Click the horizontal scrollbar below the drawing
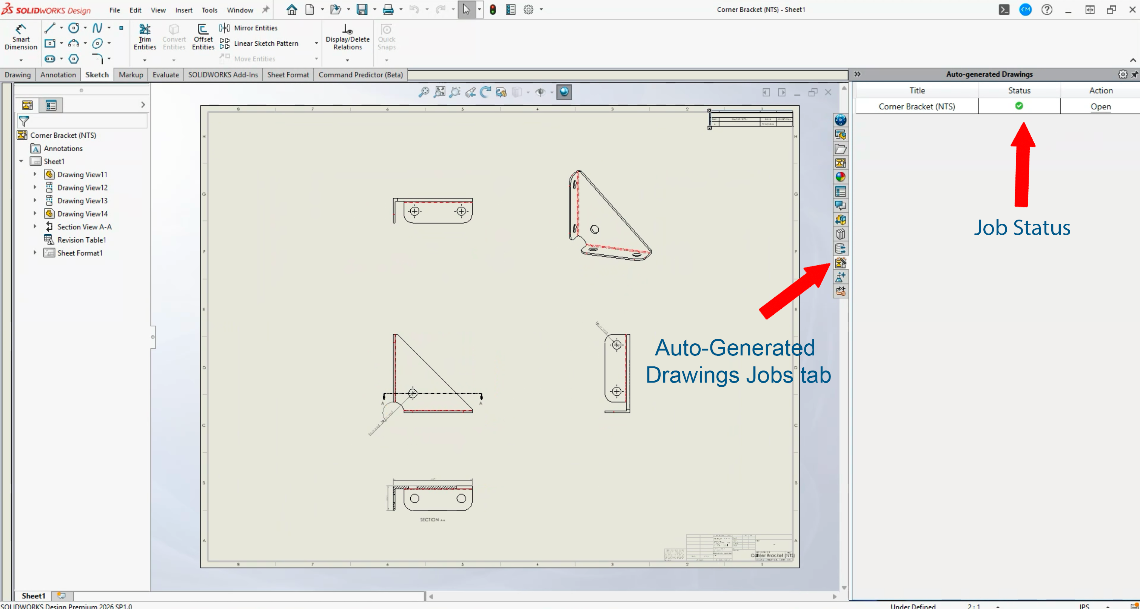This screenshot has width=1140, height=609. coord(632,597)
